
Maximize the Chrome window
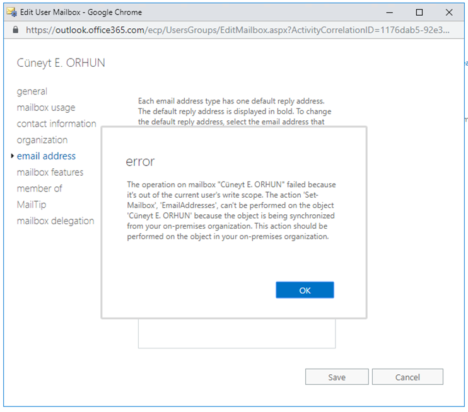(419, 12)
